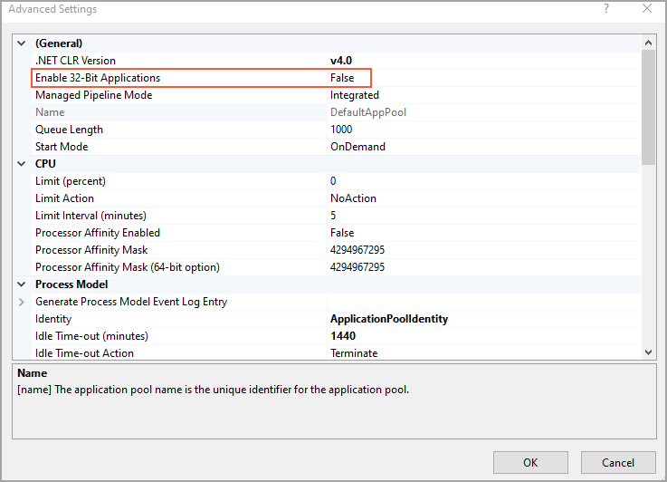Screen dimensions: 667x482
Task: Collapse the CPU category chevron
Action: click(22, 164)
